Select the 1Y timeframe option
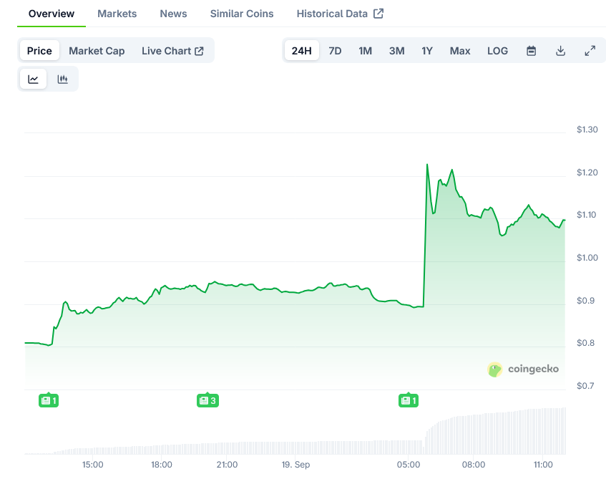 coord(426,50)
